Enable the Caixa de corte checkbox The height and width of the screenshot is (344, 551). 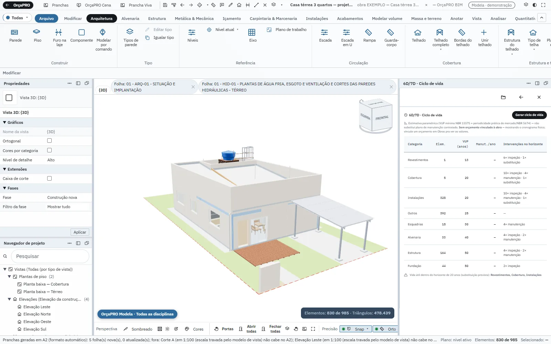(x=49, y=178)
